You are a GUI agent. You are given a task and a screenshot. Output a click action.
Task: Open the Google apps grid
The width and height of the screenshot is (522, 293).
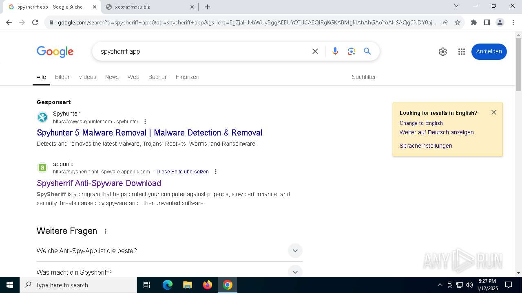tap(462, 52)
